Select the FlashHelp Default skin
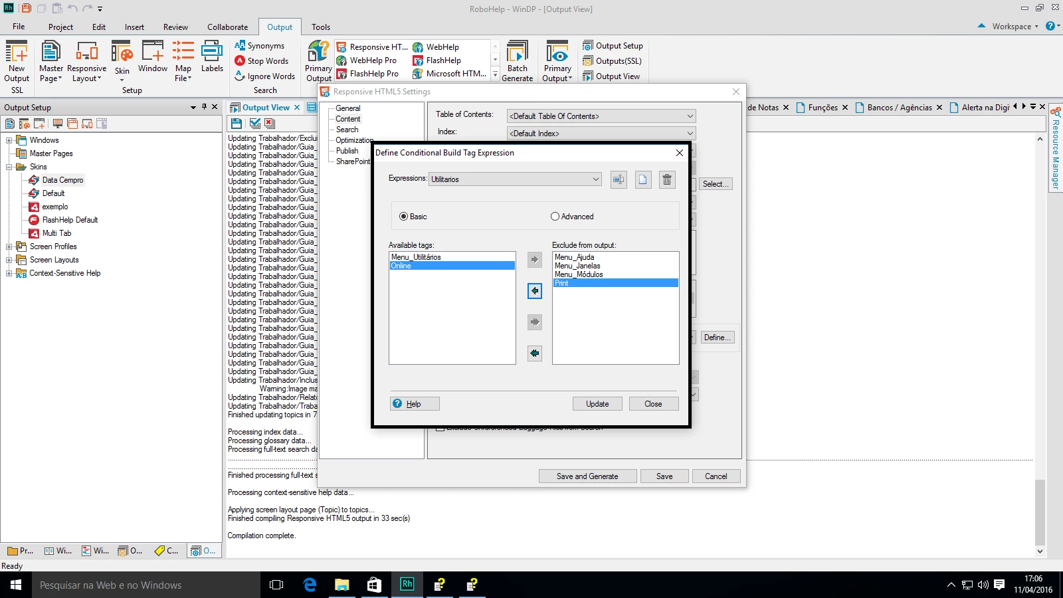Viewport: 1063px width, 598px height. click(x=70, y=220)
